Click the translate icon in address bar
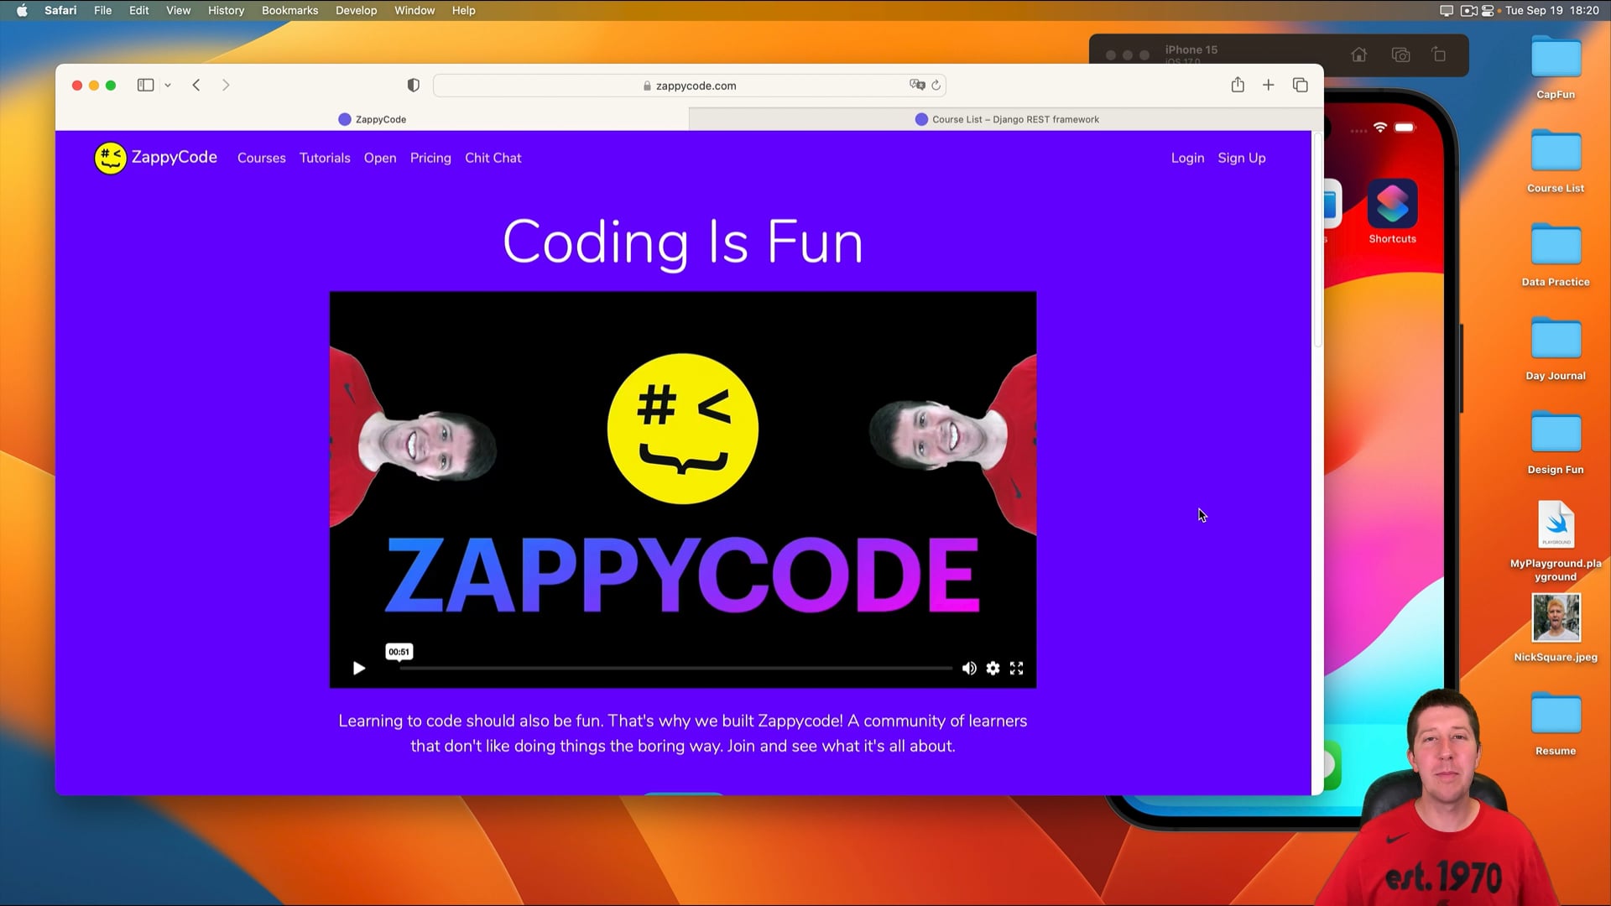Viewport: 1611px width, 906px height. [917, 85]
